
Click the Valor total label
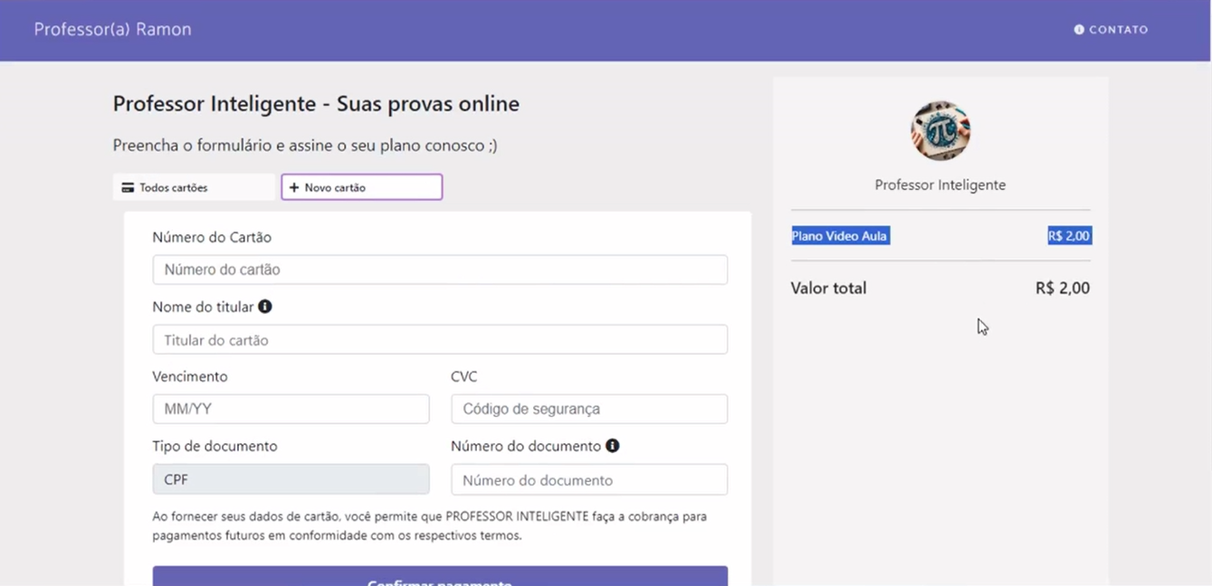pos(827,288)
